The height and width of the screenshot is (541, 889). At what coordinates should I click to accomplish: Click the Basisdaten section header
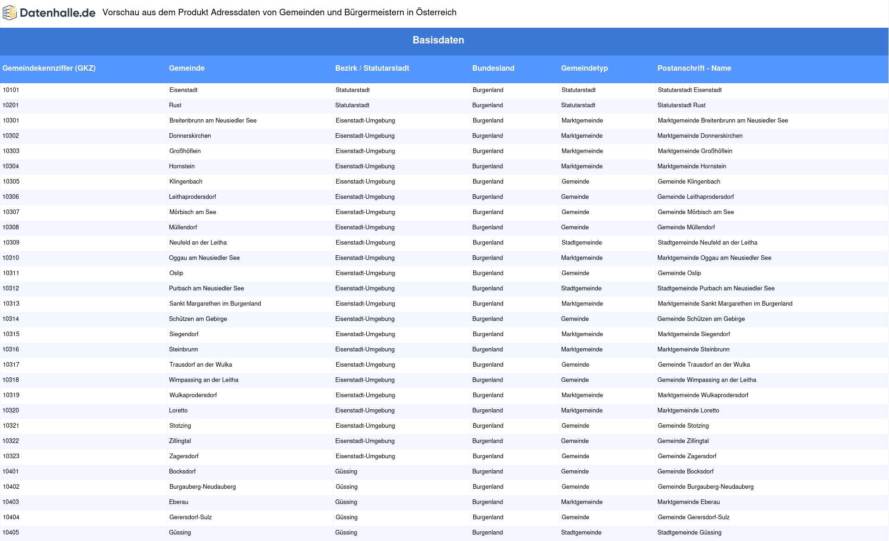[x=438, y=40]
